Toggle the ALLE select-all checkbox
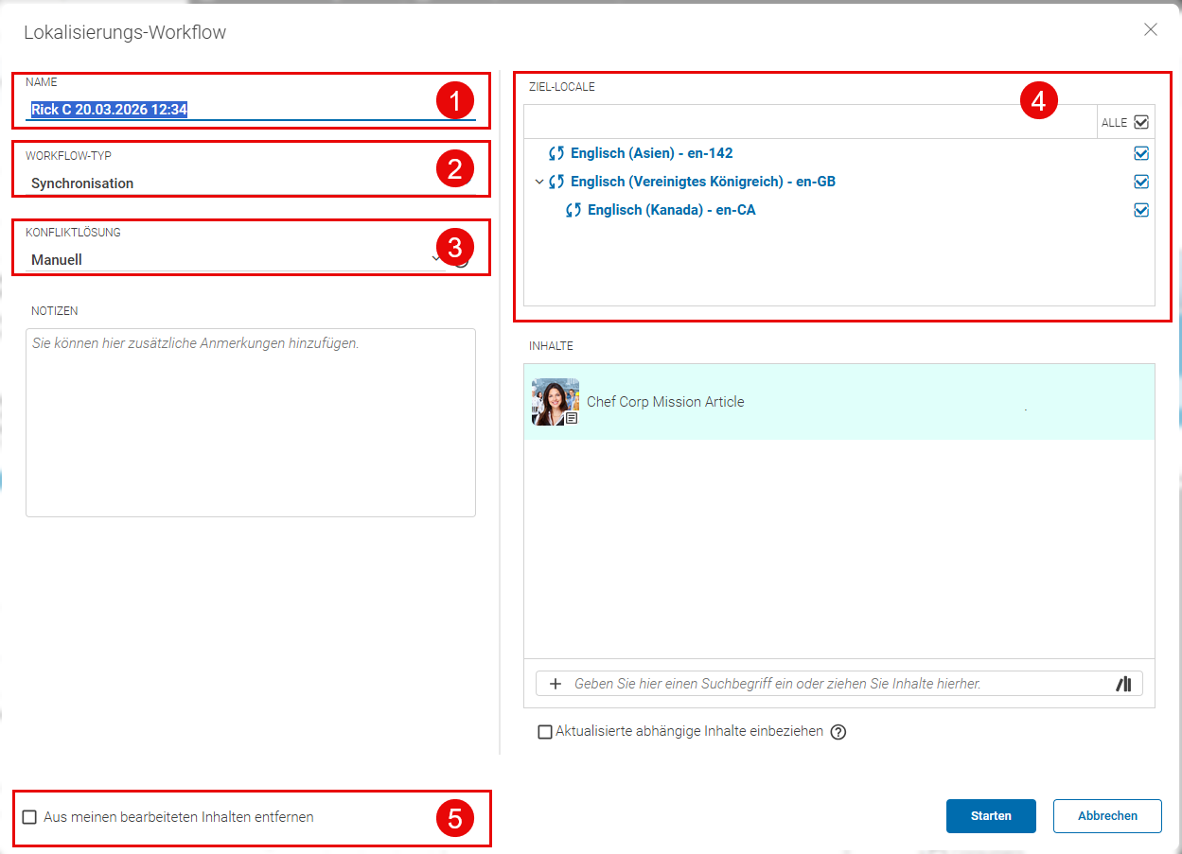This screenshot has width=1182, height=854. (1141, 122)
